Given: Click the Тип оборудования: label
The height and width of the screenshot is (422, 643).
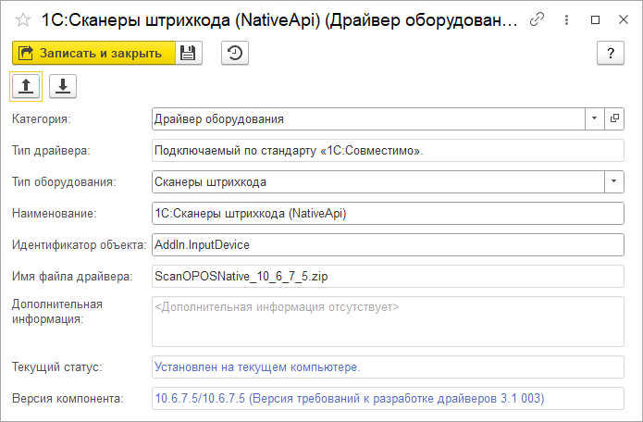Looking at the screenshot, I should [x=64, y=181].
